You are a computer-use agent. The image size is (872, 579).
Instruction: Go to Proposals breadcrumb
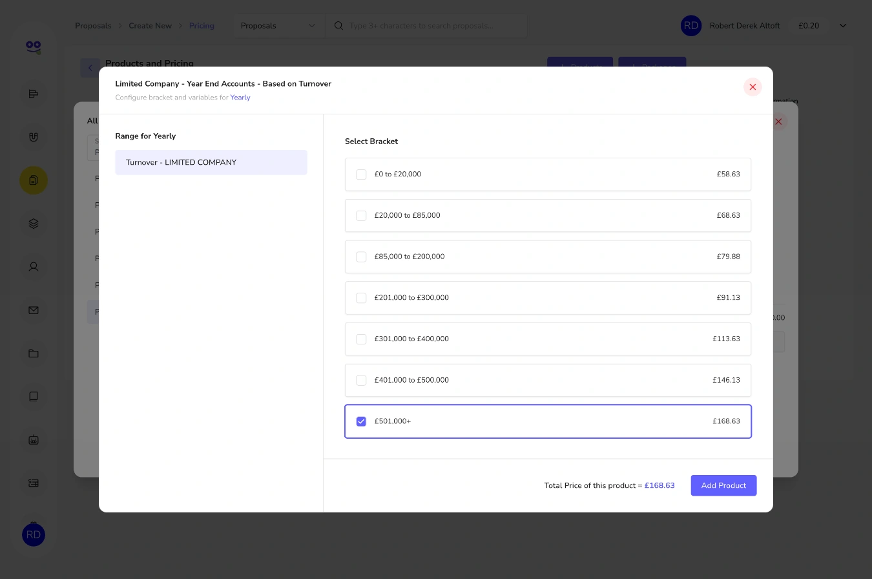tap(93, 26)
